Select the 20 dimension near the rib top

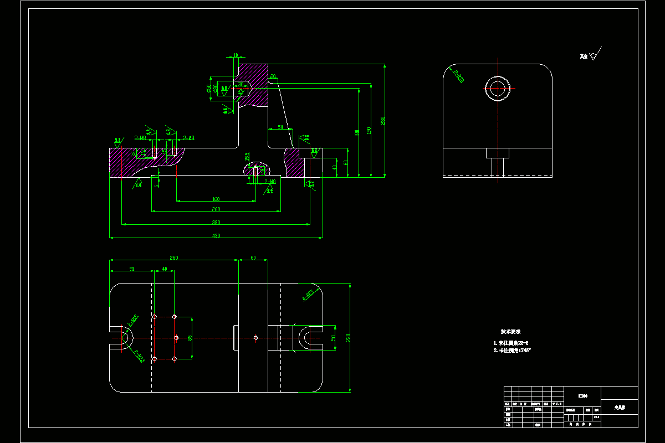tap(273, 76)
